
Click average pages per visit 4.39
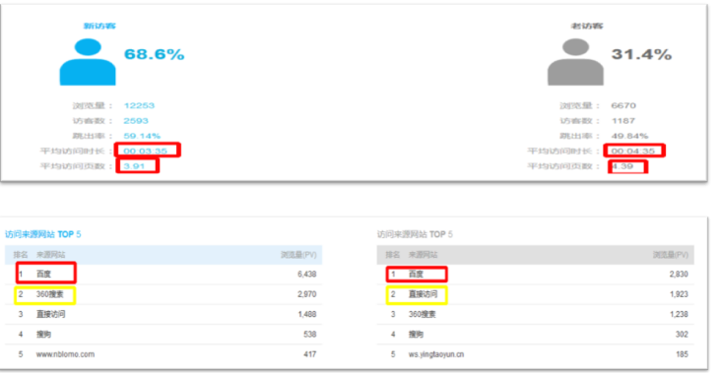tap(622, 166)
